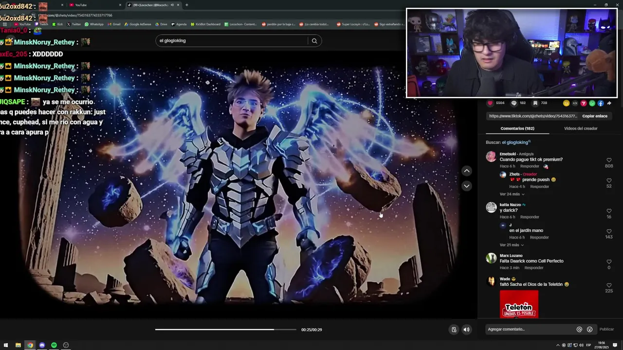Open a new browser tab with plus
Screen dimensions: 623x350
(187, 5)
